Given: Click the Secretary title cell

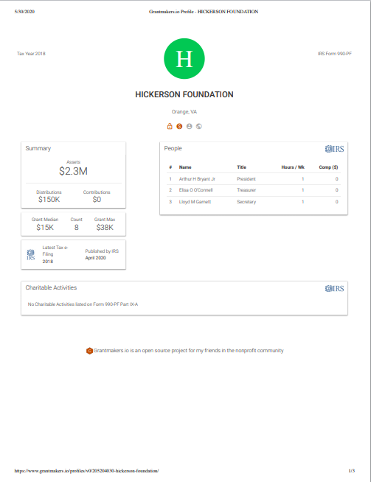Looking at the screenshot, I should click(x=246, y=202).
